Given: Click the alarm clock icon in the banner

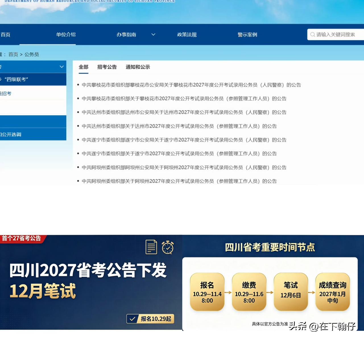Looking at the screenshot, I should [x=168, y=247].
